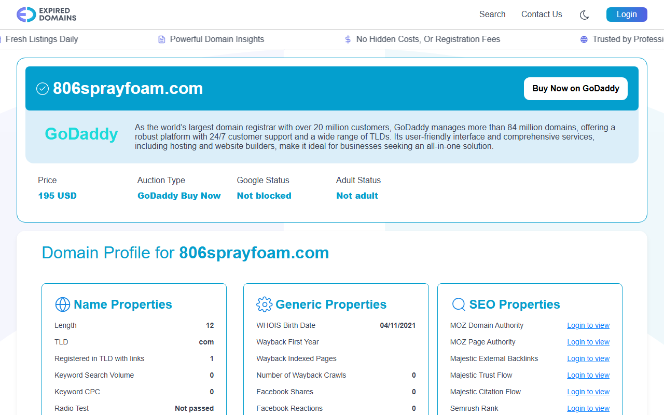
Task: Click the SEO Properties heading
Action: point(515,305)
